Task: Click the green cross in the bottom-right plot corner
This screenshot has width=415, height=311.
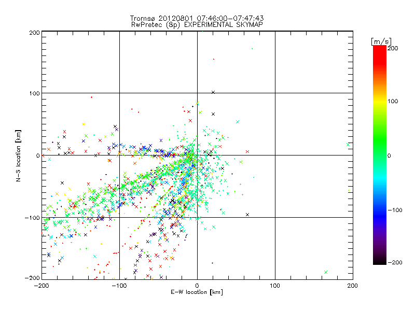Action: pyautogui.click(x=326, y=272)
